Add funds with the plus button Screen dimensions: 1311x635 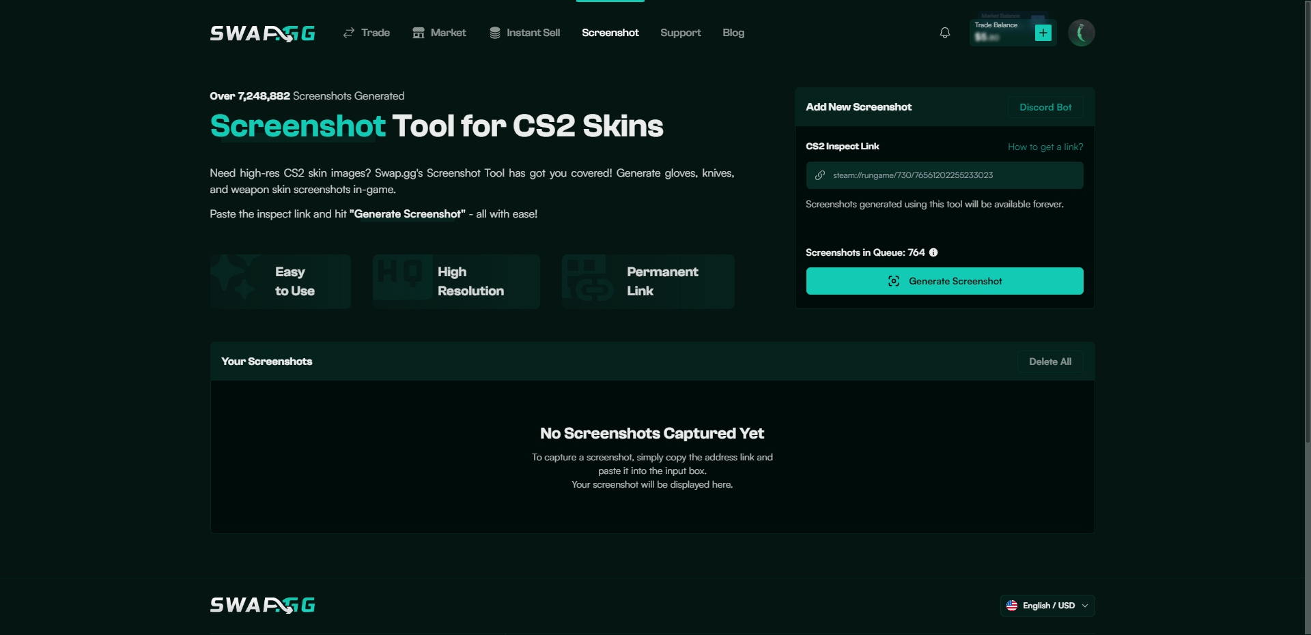(1043, 33)
